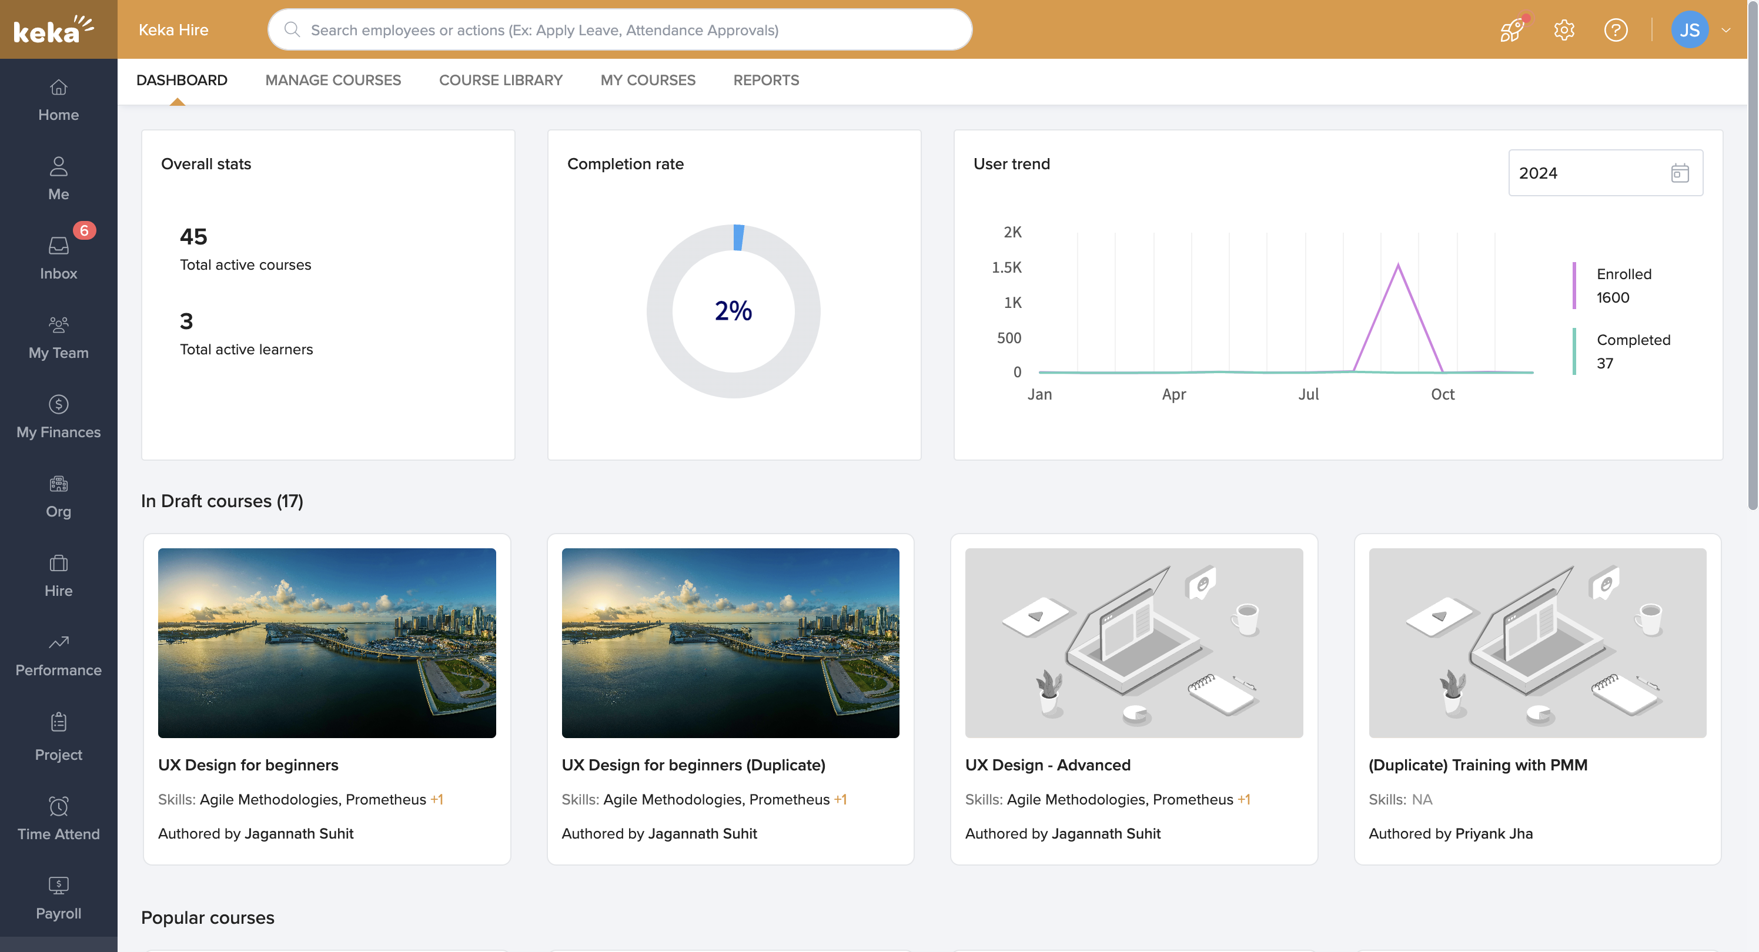
Task: Open the UX Design - Advanced course
Action: [x=1048, y=765]
